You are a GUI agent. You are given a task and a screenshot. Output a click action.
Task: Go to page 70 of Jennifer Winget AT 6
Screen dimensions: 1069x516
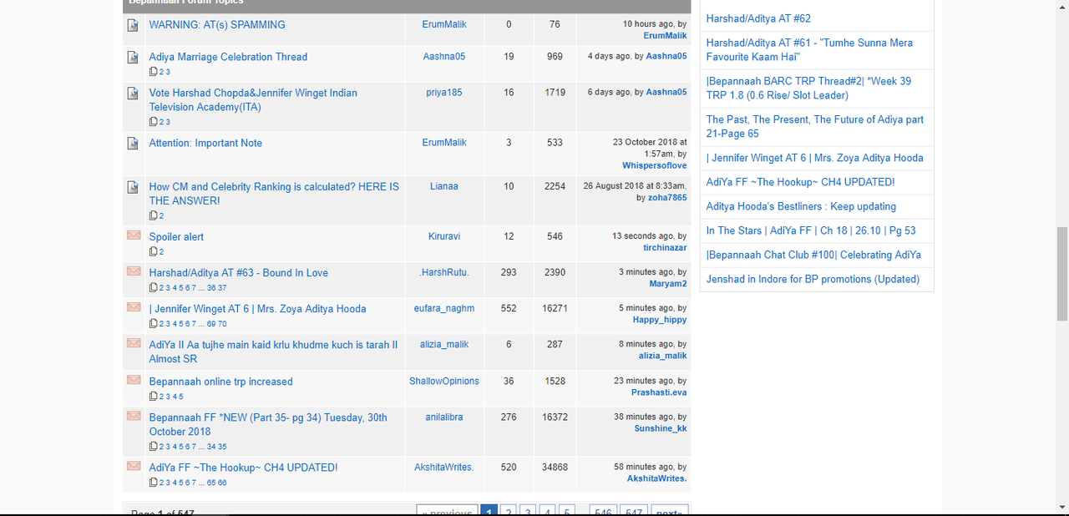(x=222, y=324)
